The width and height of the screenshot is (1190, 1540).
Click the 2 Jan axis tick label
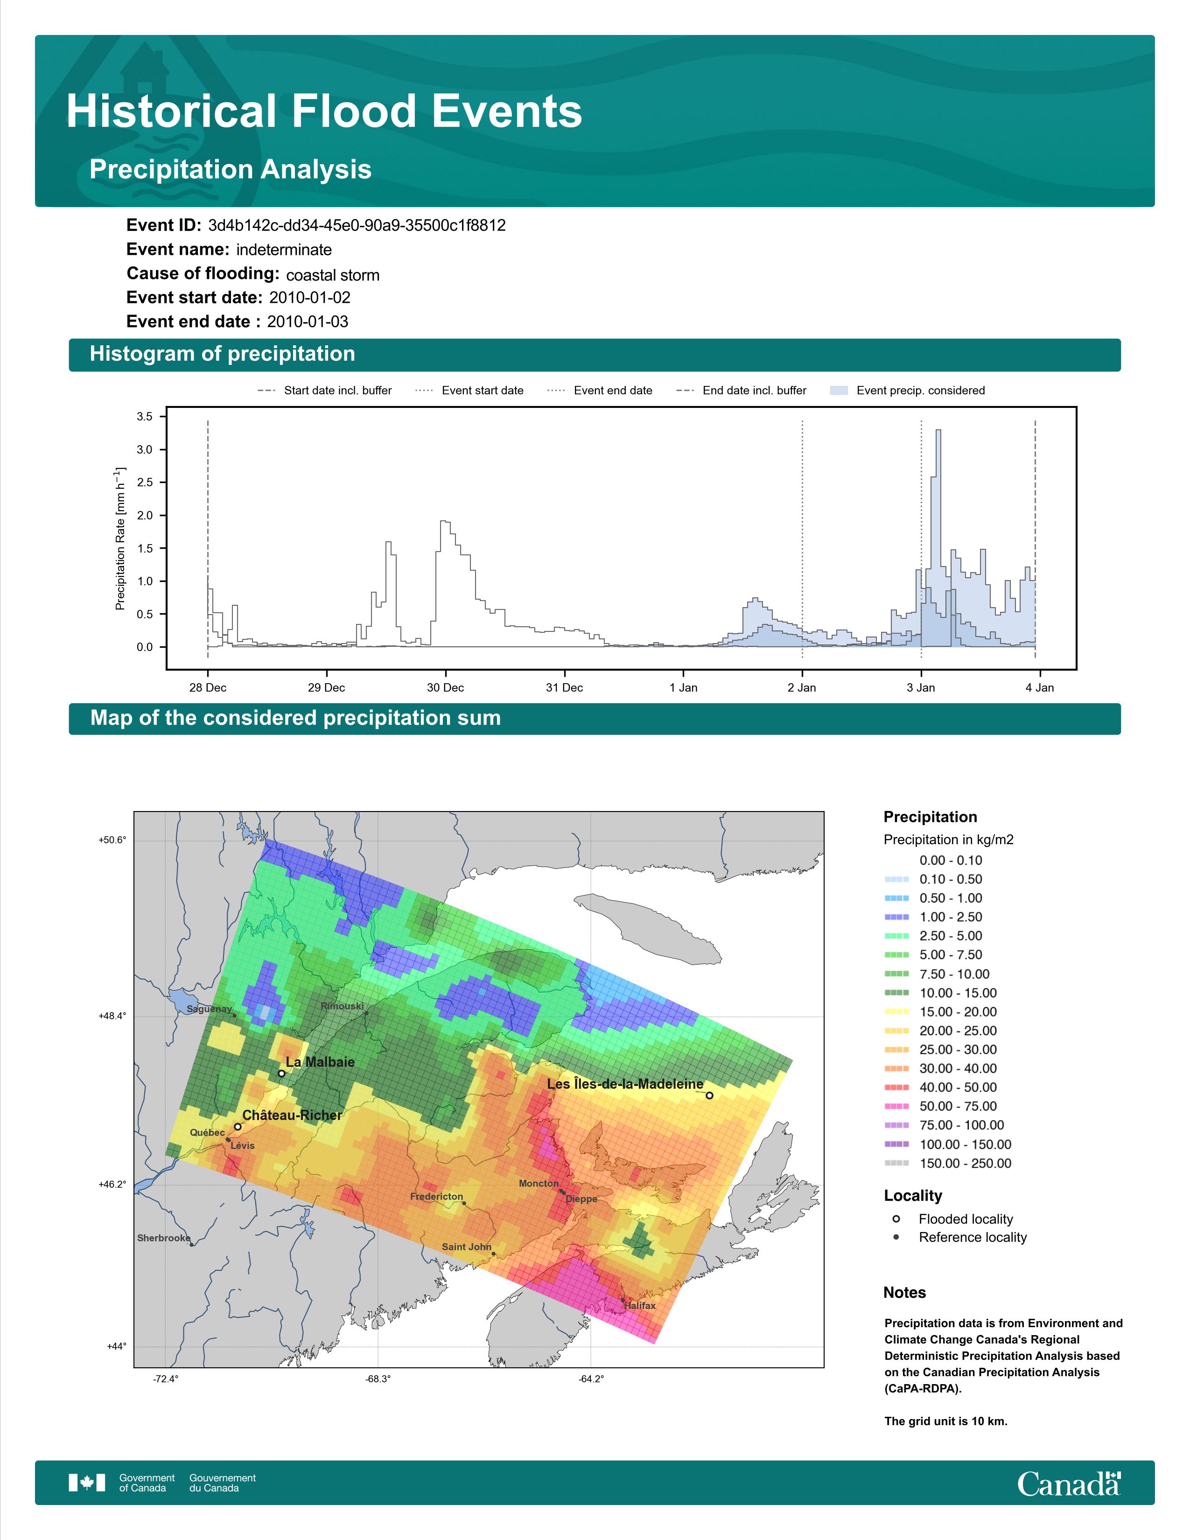[x=802, y=687]
